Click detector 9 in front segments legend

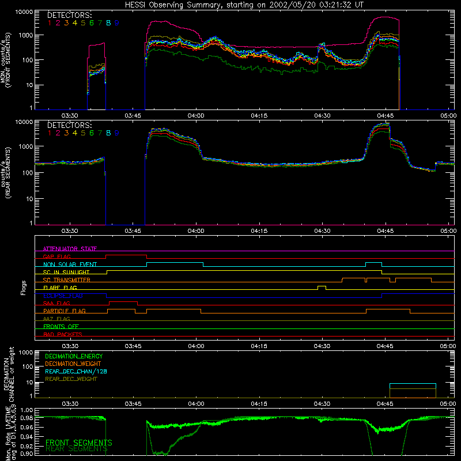(x=117, y=23)
